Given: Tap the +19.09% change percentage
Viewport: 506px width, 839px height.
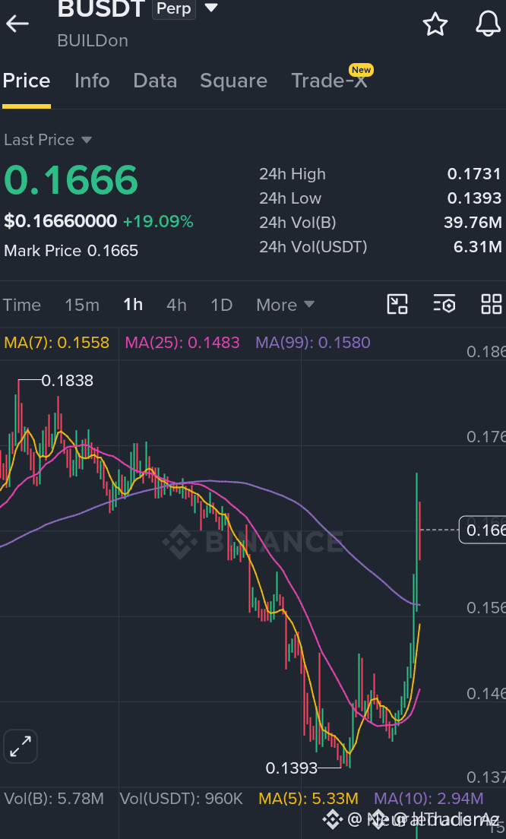Looking at the screenshot, I should pyautogui.click(x=158, y=221).
